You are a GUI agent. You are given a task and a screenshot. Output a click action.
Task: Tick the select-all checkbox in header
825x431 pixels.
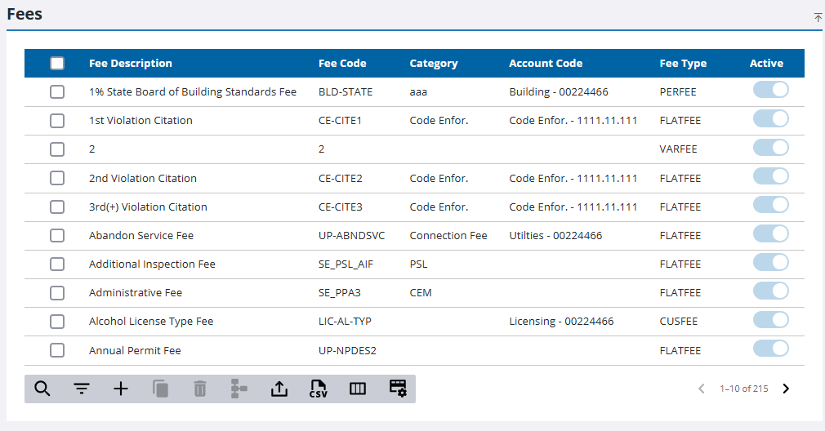click(57, 64)
